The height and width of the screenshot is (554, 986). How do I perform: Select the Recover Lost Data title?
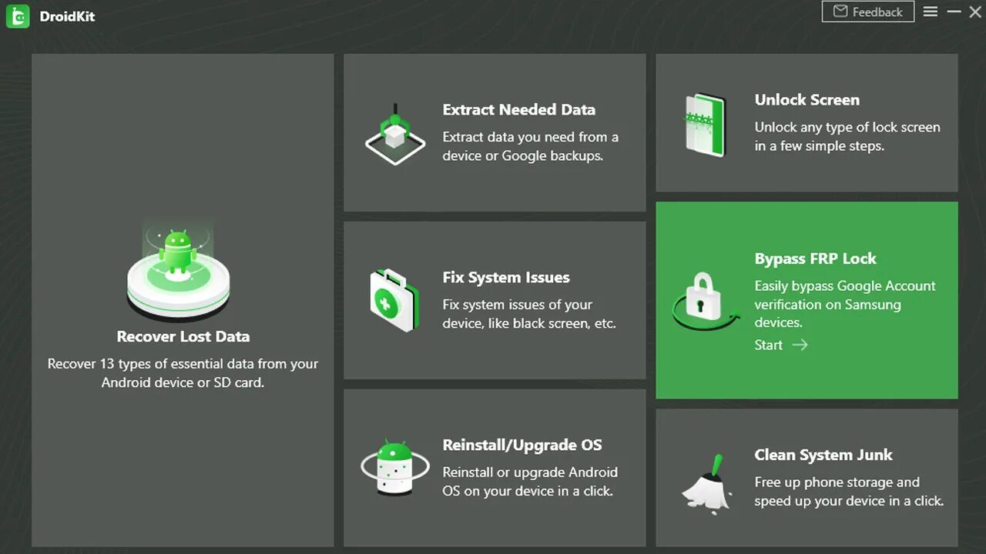point(183,336)
